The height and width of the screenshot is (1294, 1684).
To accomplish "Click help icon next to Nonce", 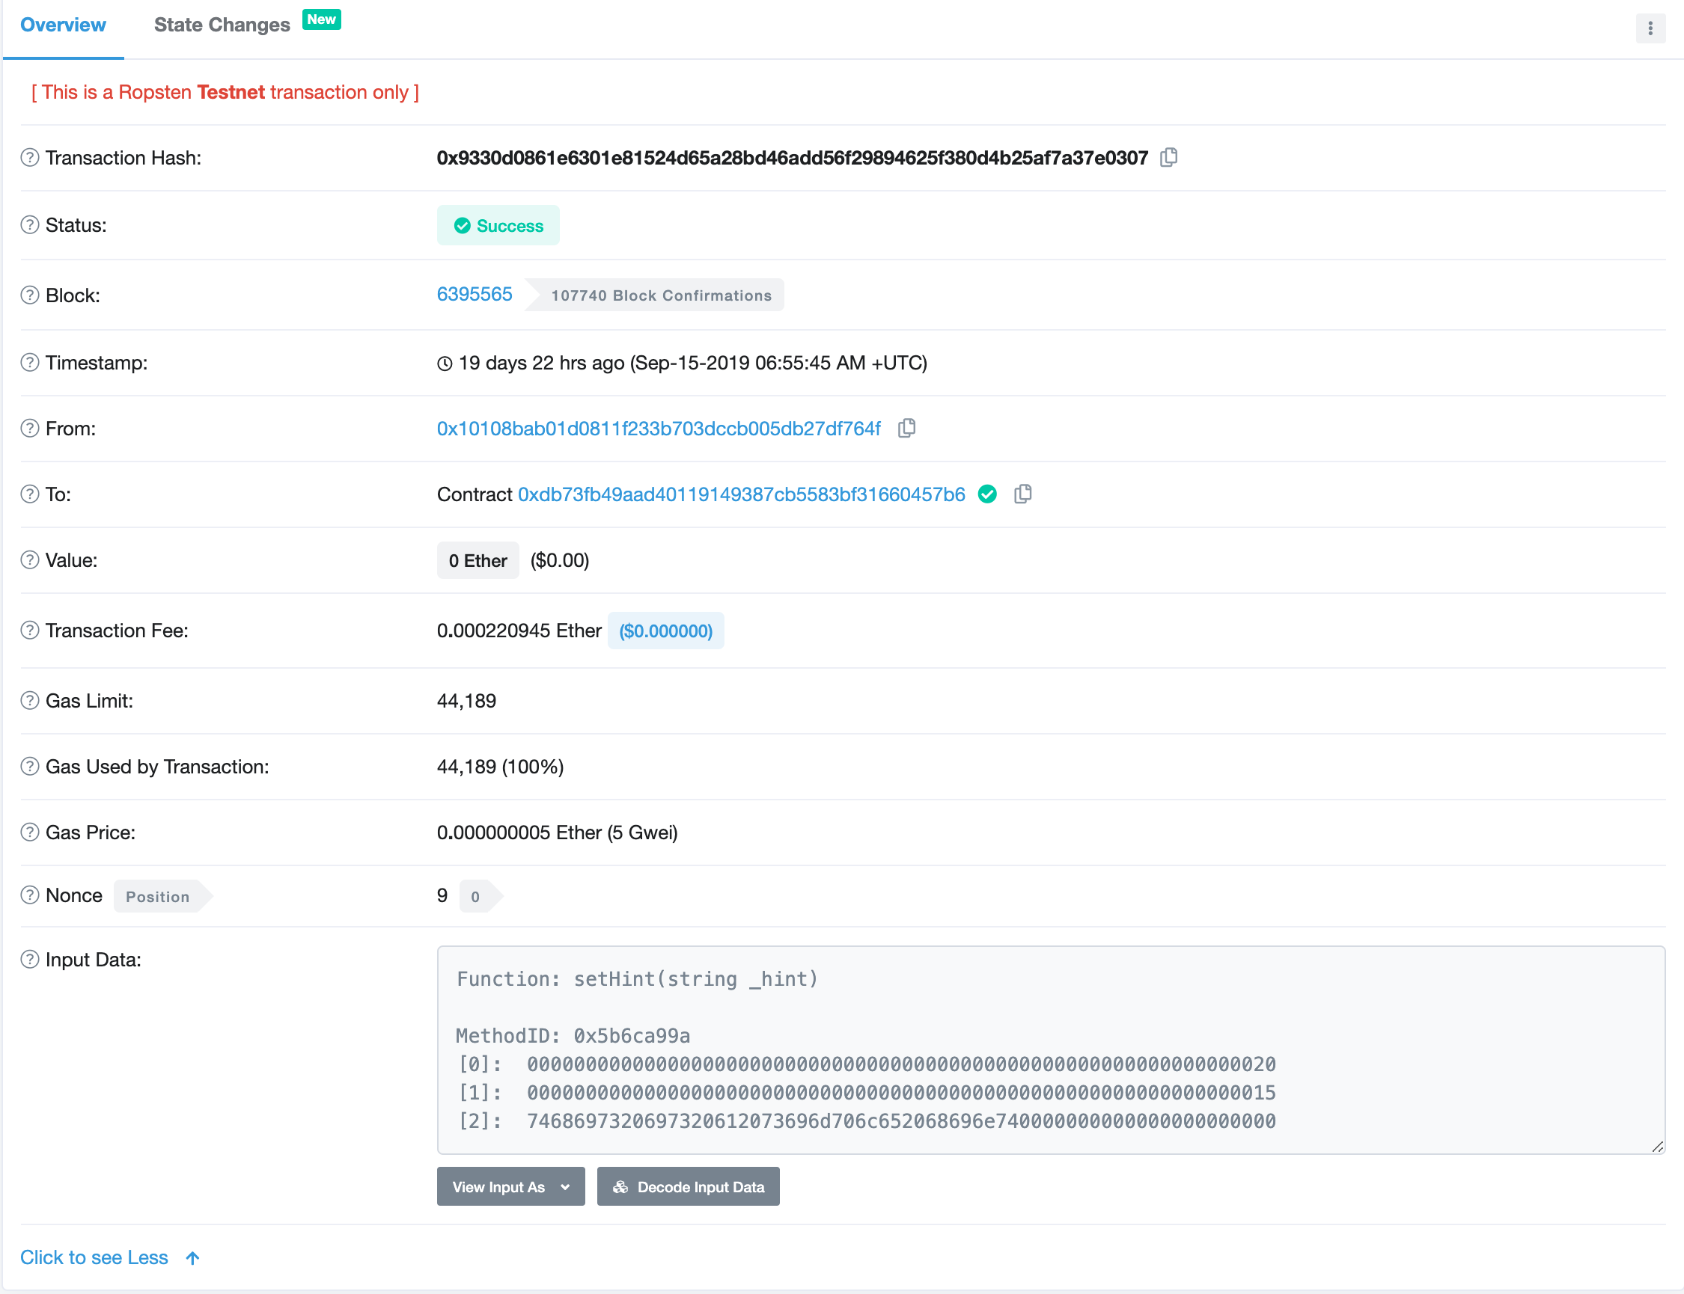I will tap(29, 895).
